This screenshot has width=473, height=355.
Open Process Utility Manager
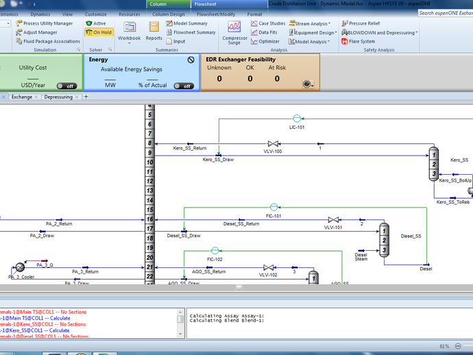point(45,23)
